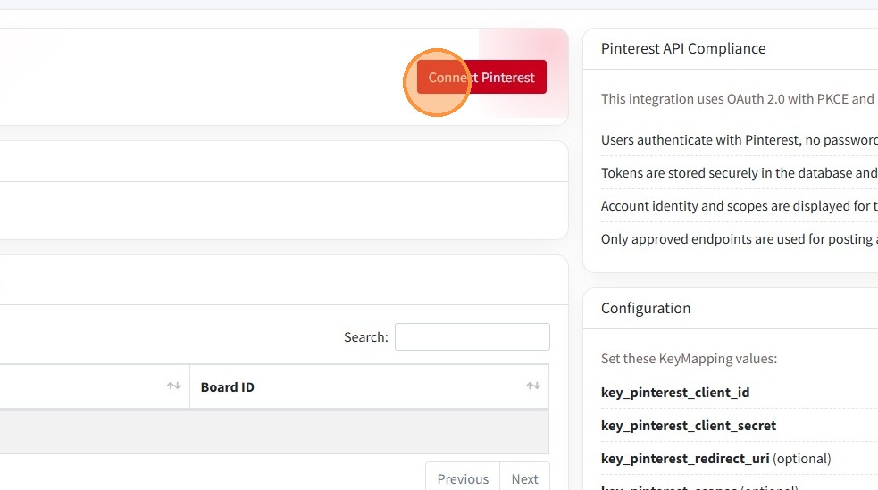Click the 'Tokens are stored securely' line

(x=739, y=173)
